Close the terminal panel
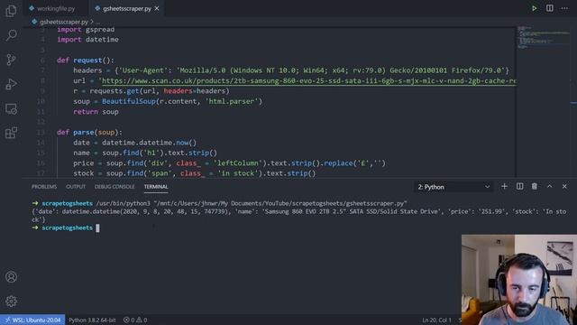This screenshot has height=325, width=577. 564,187
